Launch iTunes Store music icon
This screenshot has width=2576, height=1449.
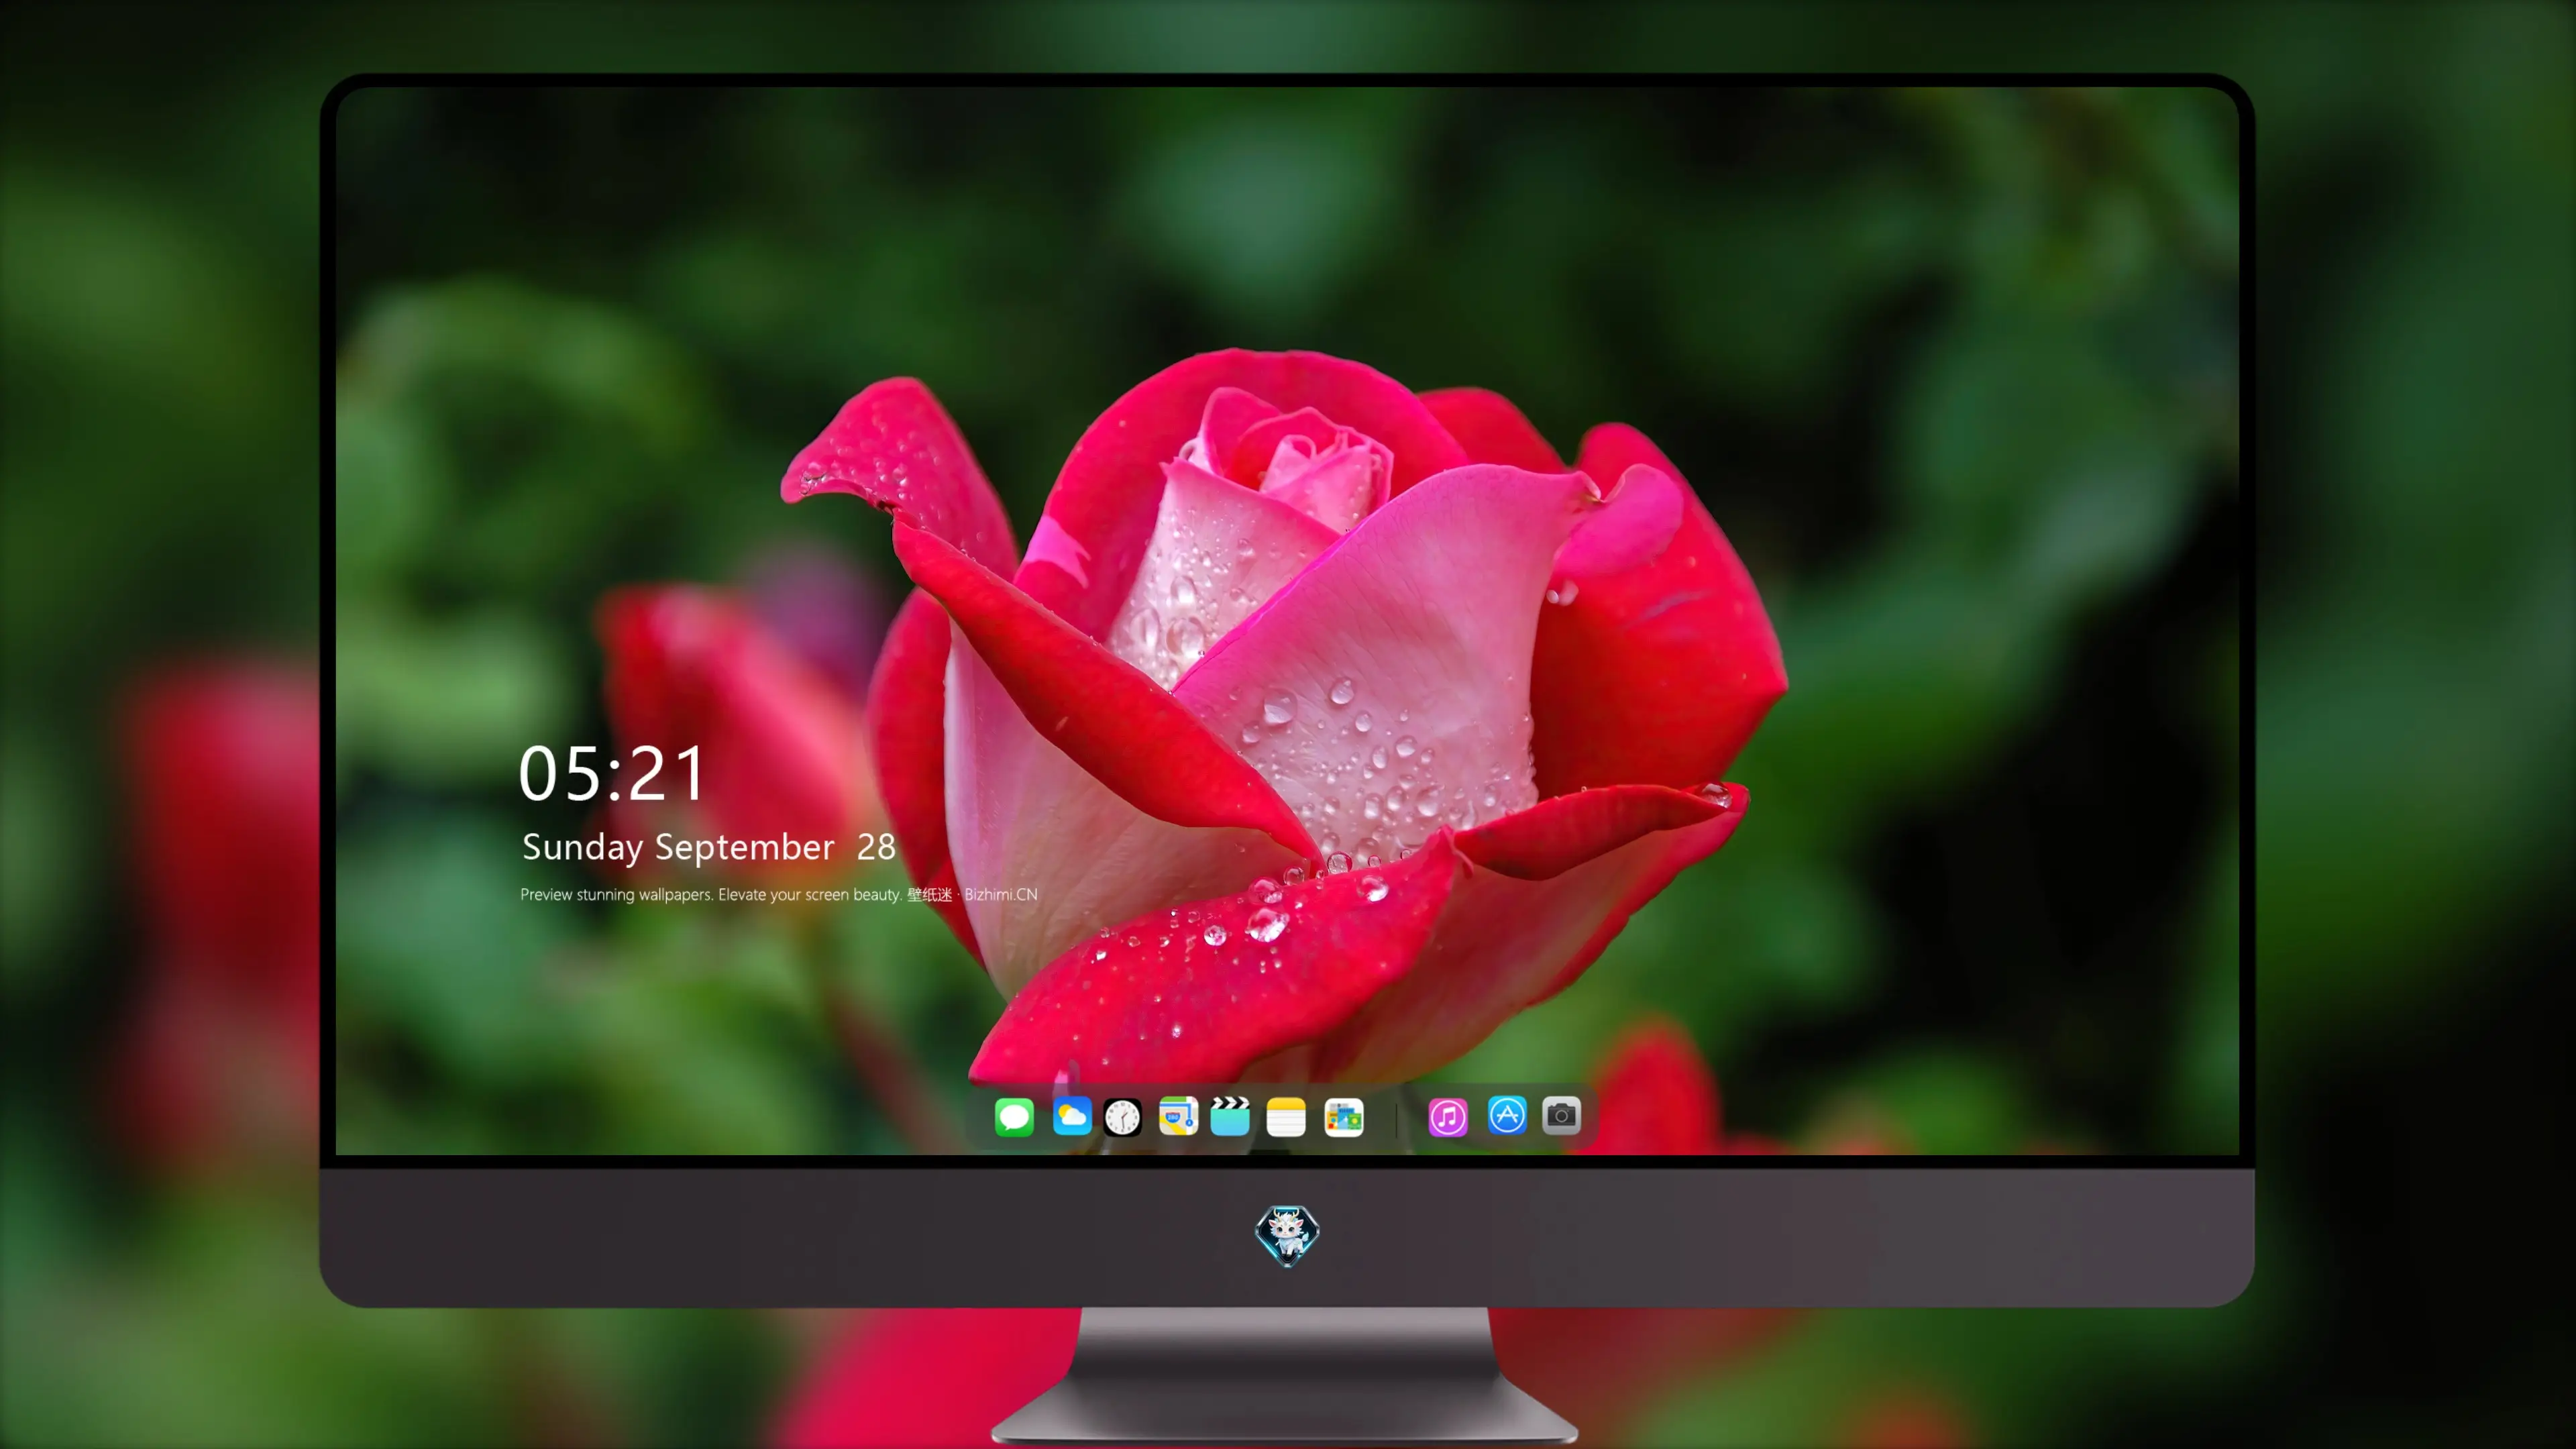click(1448, 1117)
